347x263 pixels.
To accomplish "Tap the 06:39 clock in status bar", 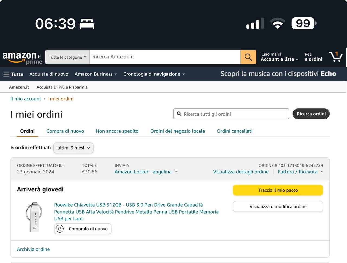I will [x=55, y=24].
